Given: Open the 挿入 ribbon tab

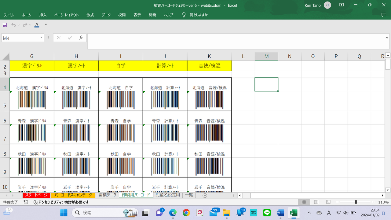Looking at the screenshot, I should click(x=43, y=15).
